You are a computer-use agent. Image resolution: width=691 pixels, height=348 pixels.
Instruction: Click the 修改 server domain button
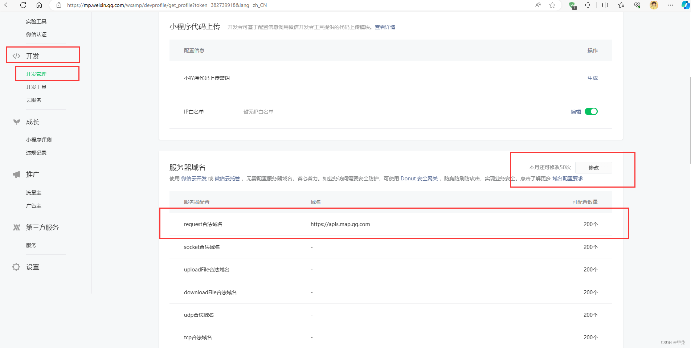coord(594,168)
